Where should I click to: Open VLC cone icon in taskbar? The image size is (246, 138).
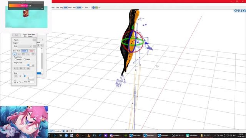click(89, 135)
